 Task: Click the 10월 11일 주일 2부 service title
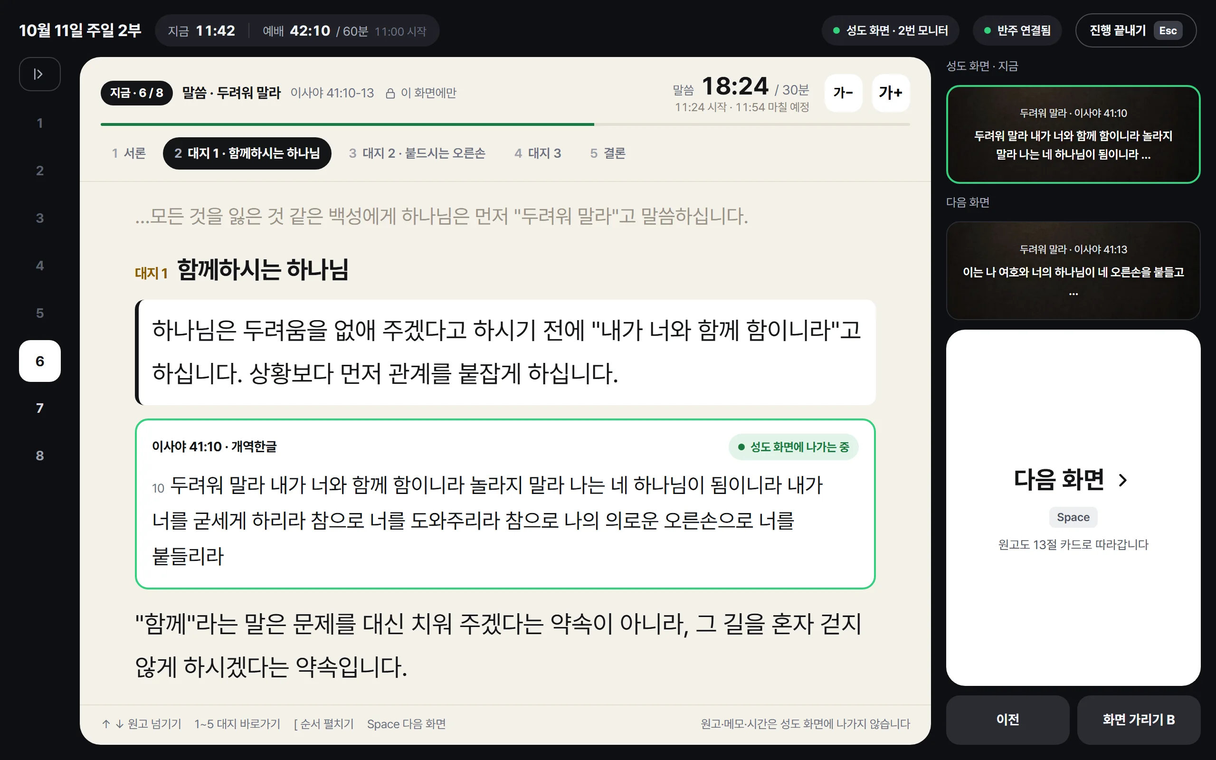[x=80, y=31]
